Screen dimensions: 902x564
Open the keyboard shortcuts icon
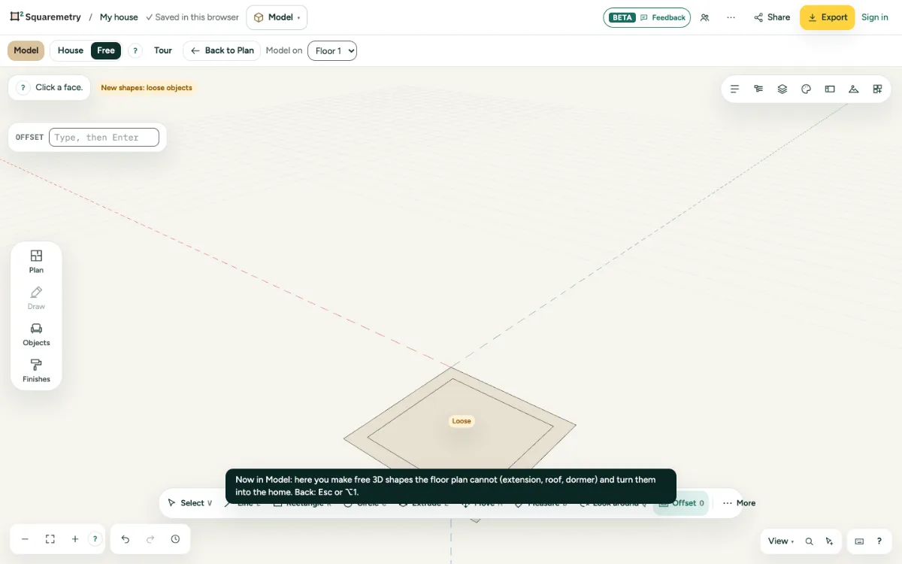click(x=860, y=541)
